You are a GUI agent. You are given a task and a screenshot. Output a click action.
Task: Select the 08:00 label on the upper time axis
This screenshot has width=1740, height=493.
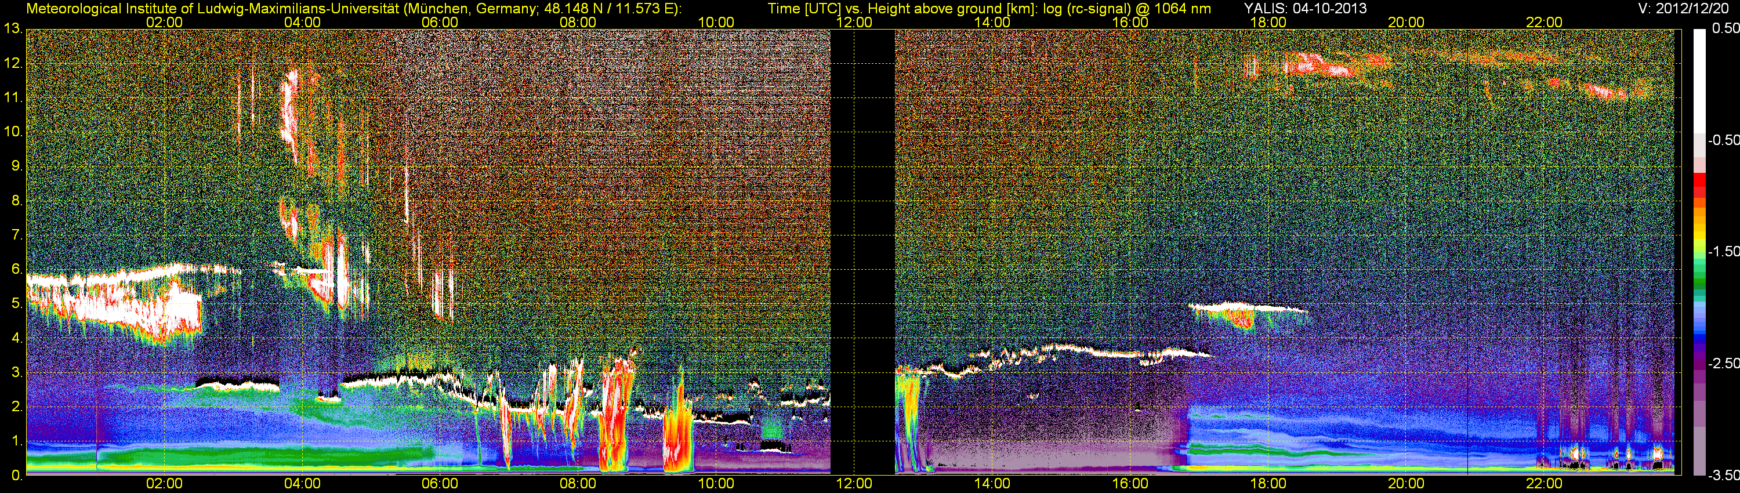pos(578,22)
